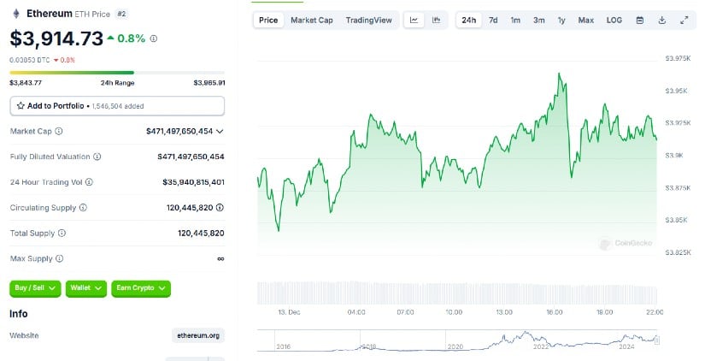Expand the Market Cap value chevron
This screenshot has width=705, height=361.
click(x=220, y=131)
